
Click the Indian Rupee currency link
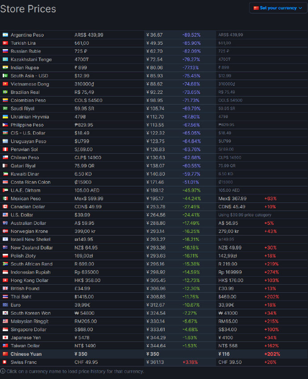pos(25,67)
